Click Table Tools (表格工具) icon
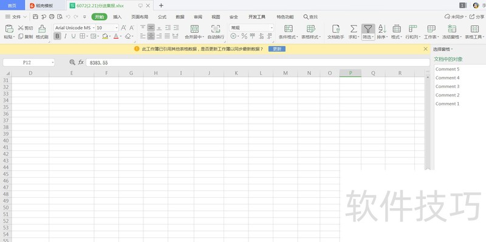This screenshot has width=486, height=242. [474, 29]
